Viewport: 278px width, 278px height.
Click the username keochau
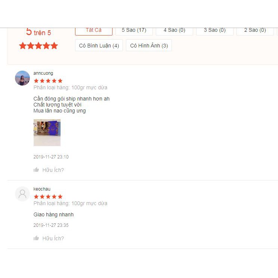(42, 189)
